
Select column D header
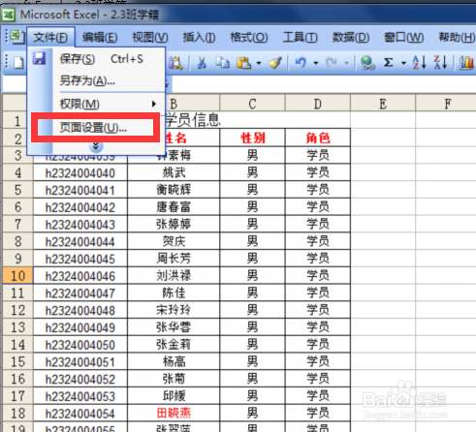point(318,104)
